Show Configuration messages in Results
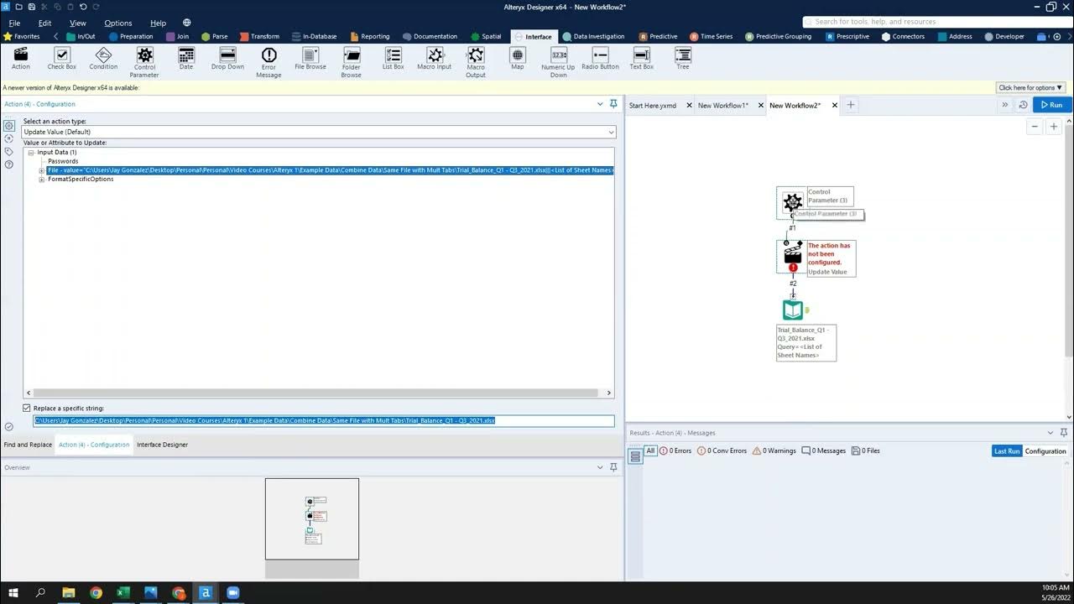This screenshot has height=604, width=1074. (1045, 451)
